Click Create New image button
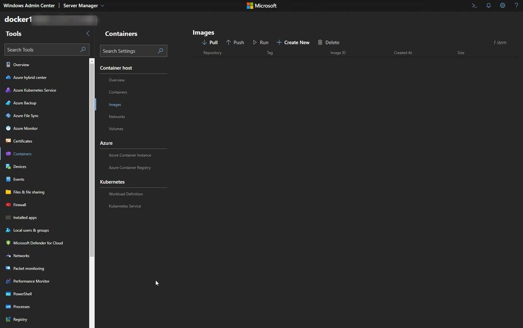 click(x=293, y=42)
